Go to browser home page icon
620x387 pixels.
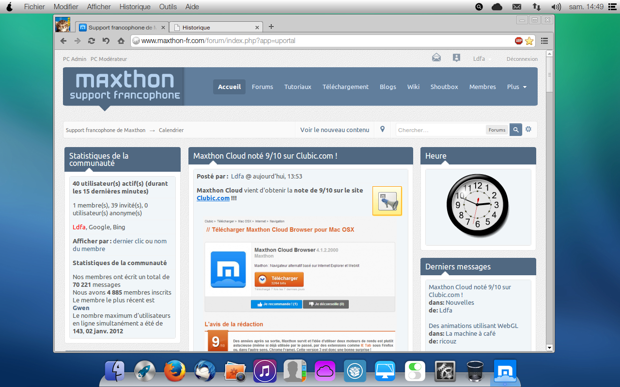[x=121, y=41]
